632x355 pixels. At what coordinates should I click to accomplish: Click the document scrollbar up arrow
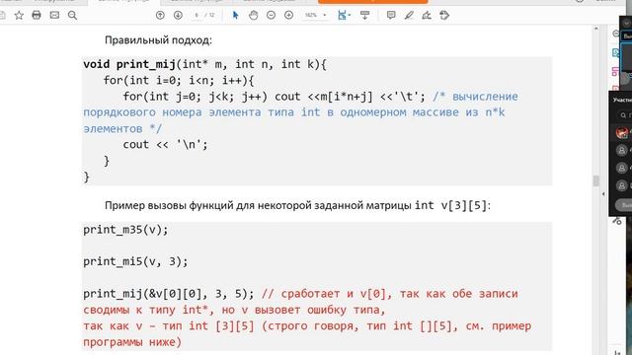(596, 29)
